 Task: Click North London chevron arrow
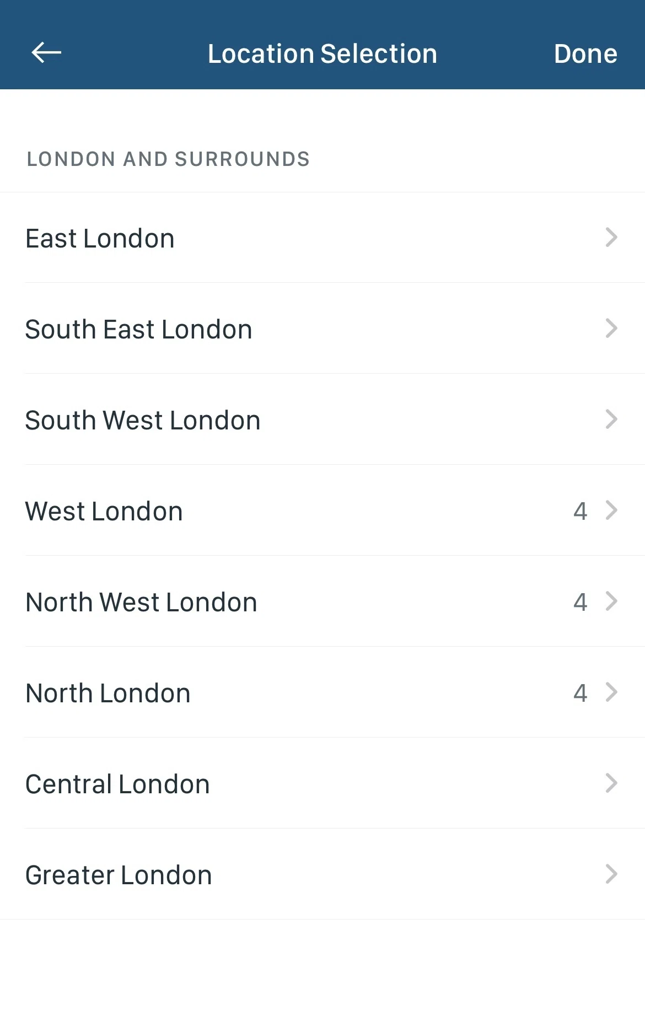611,692
